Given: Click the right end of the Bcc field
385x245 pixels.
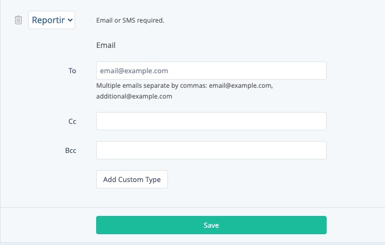Looking at the screenshot, I should point(319,150).
